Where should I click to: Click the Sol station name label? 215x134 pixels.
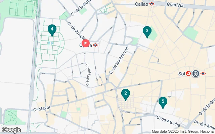[x=182, y=74]
